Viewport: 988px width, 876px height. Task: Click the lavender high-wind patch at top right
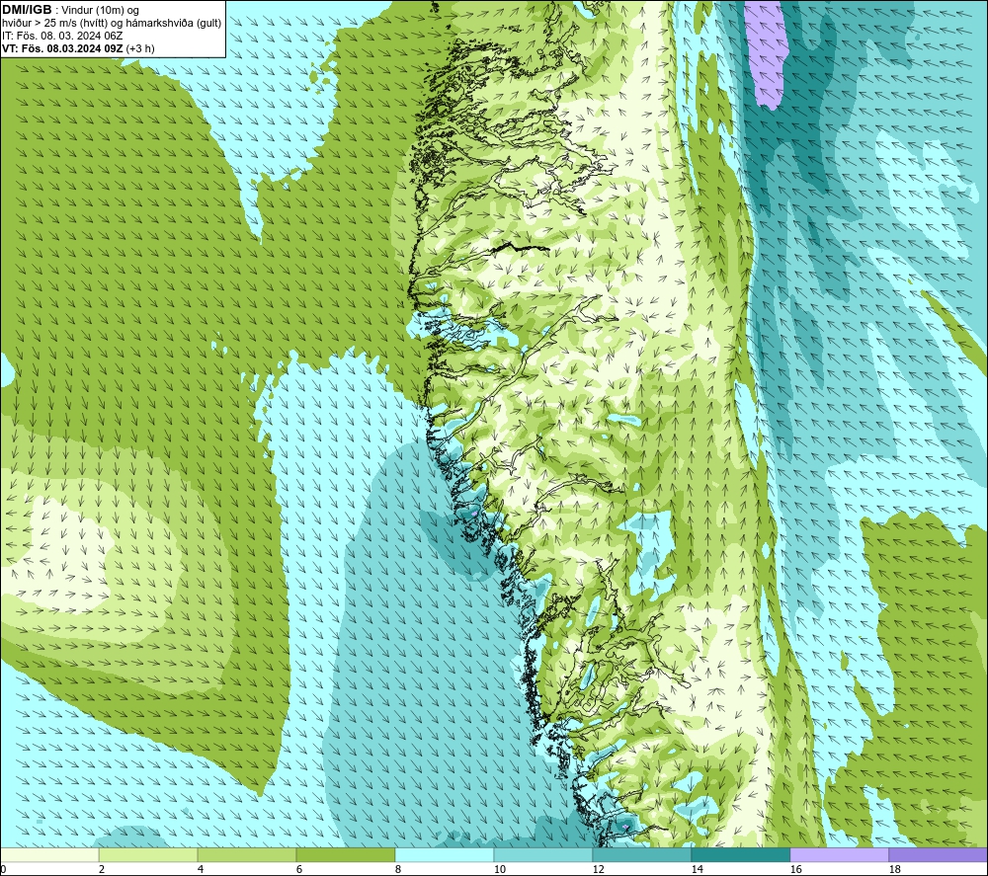tap(767, 53)
